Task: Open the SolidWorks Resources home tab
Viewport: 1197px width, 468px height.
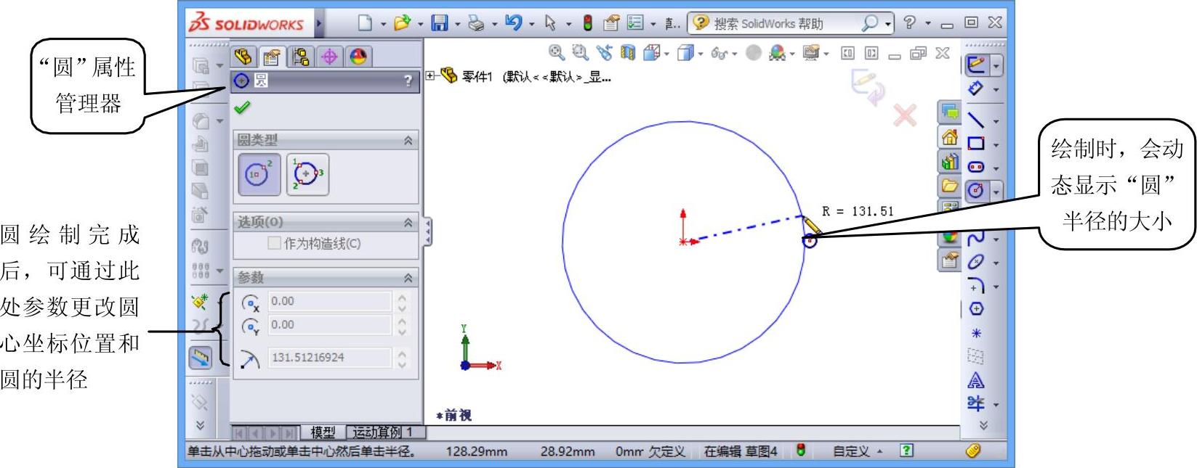Action: (949, 136)
